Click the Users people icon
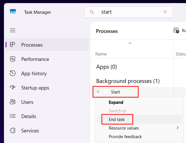Image resolution: width=186 pixels, height=143 pixels. click(13, 102)
